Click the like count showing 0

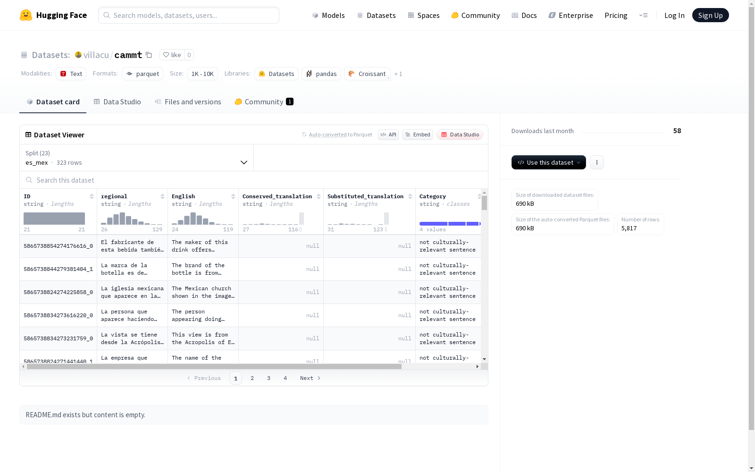[189, 55]
